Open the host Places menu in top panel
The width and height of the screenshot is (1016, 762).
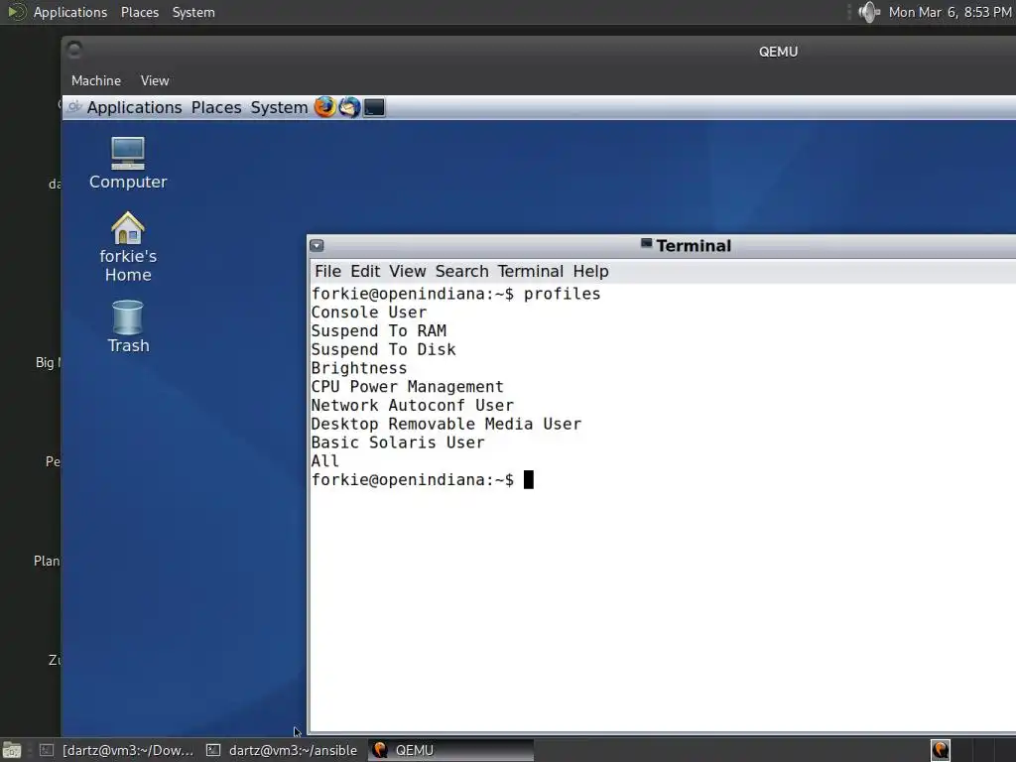(139, 12)
